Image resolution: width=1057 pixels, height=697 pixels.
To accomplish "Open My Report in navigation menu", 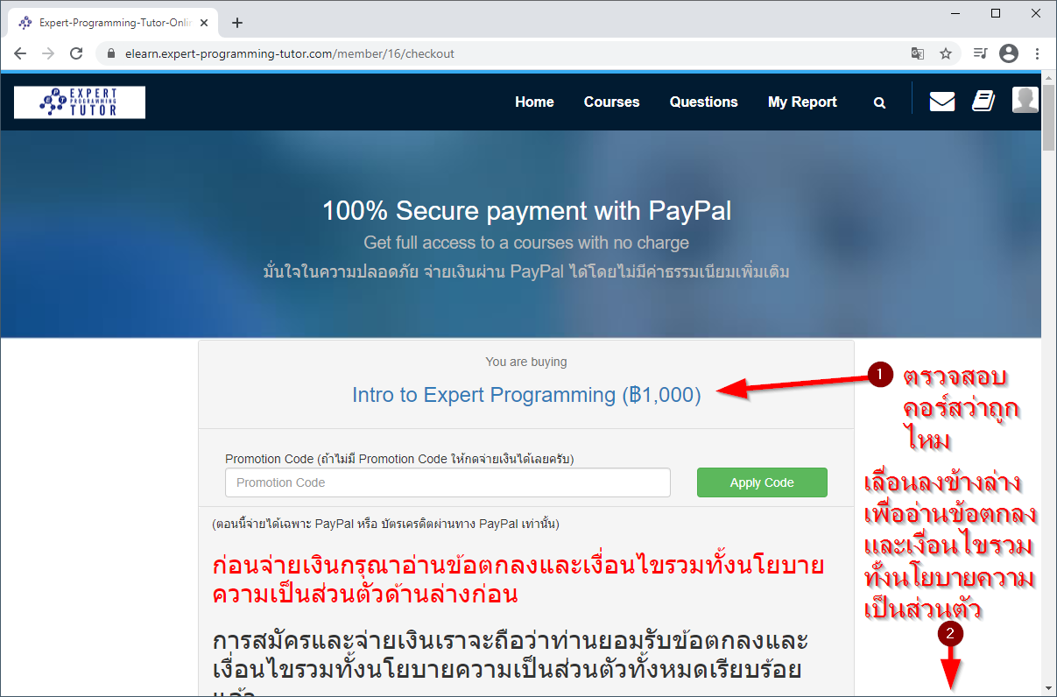I will (802, 102).
